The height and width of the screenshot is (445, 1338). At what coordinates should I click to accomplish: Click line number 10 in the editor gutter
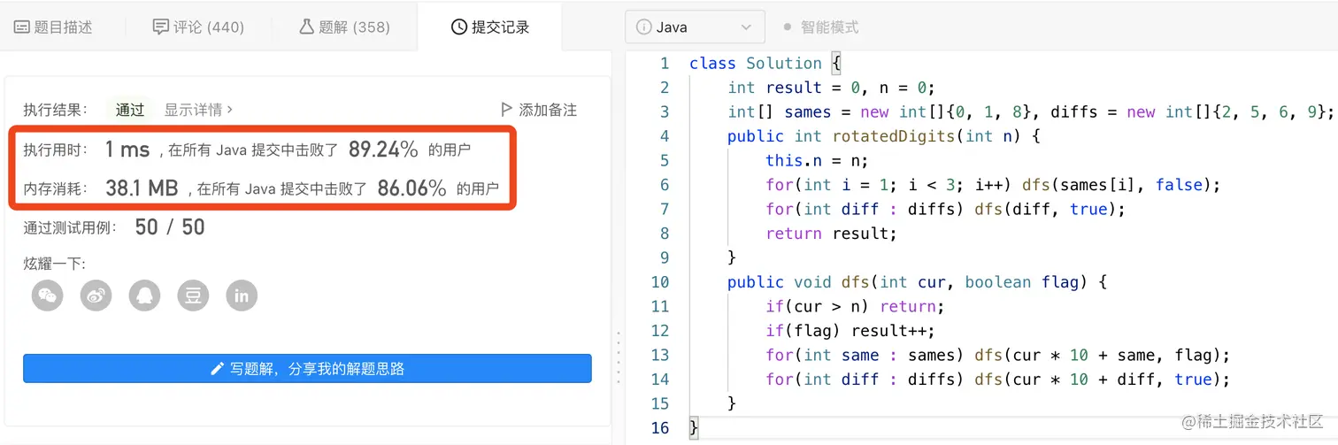coord(660,282)
